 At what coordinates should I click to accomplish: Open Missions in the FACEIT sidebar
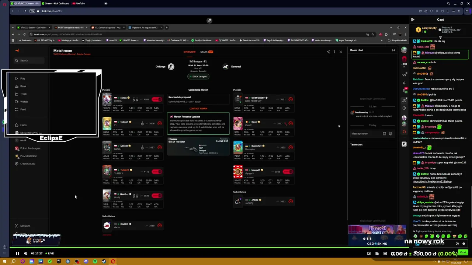coord(22,226)
